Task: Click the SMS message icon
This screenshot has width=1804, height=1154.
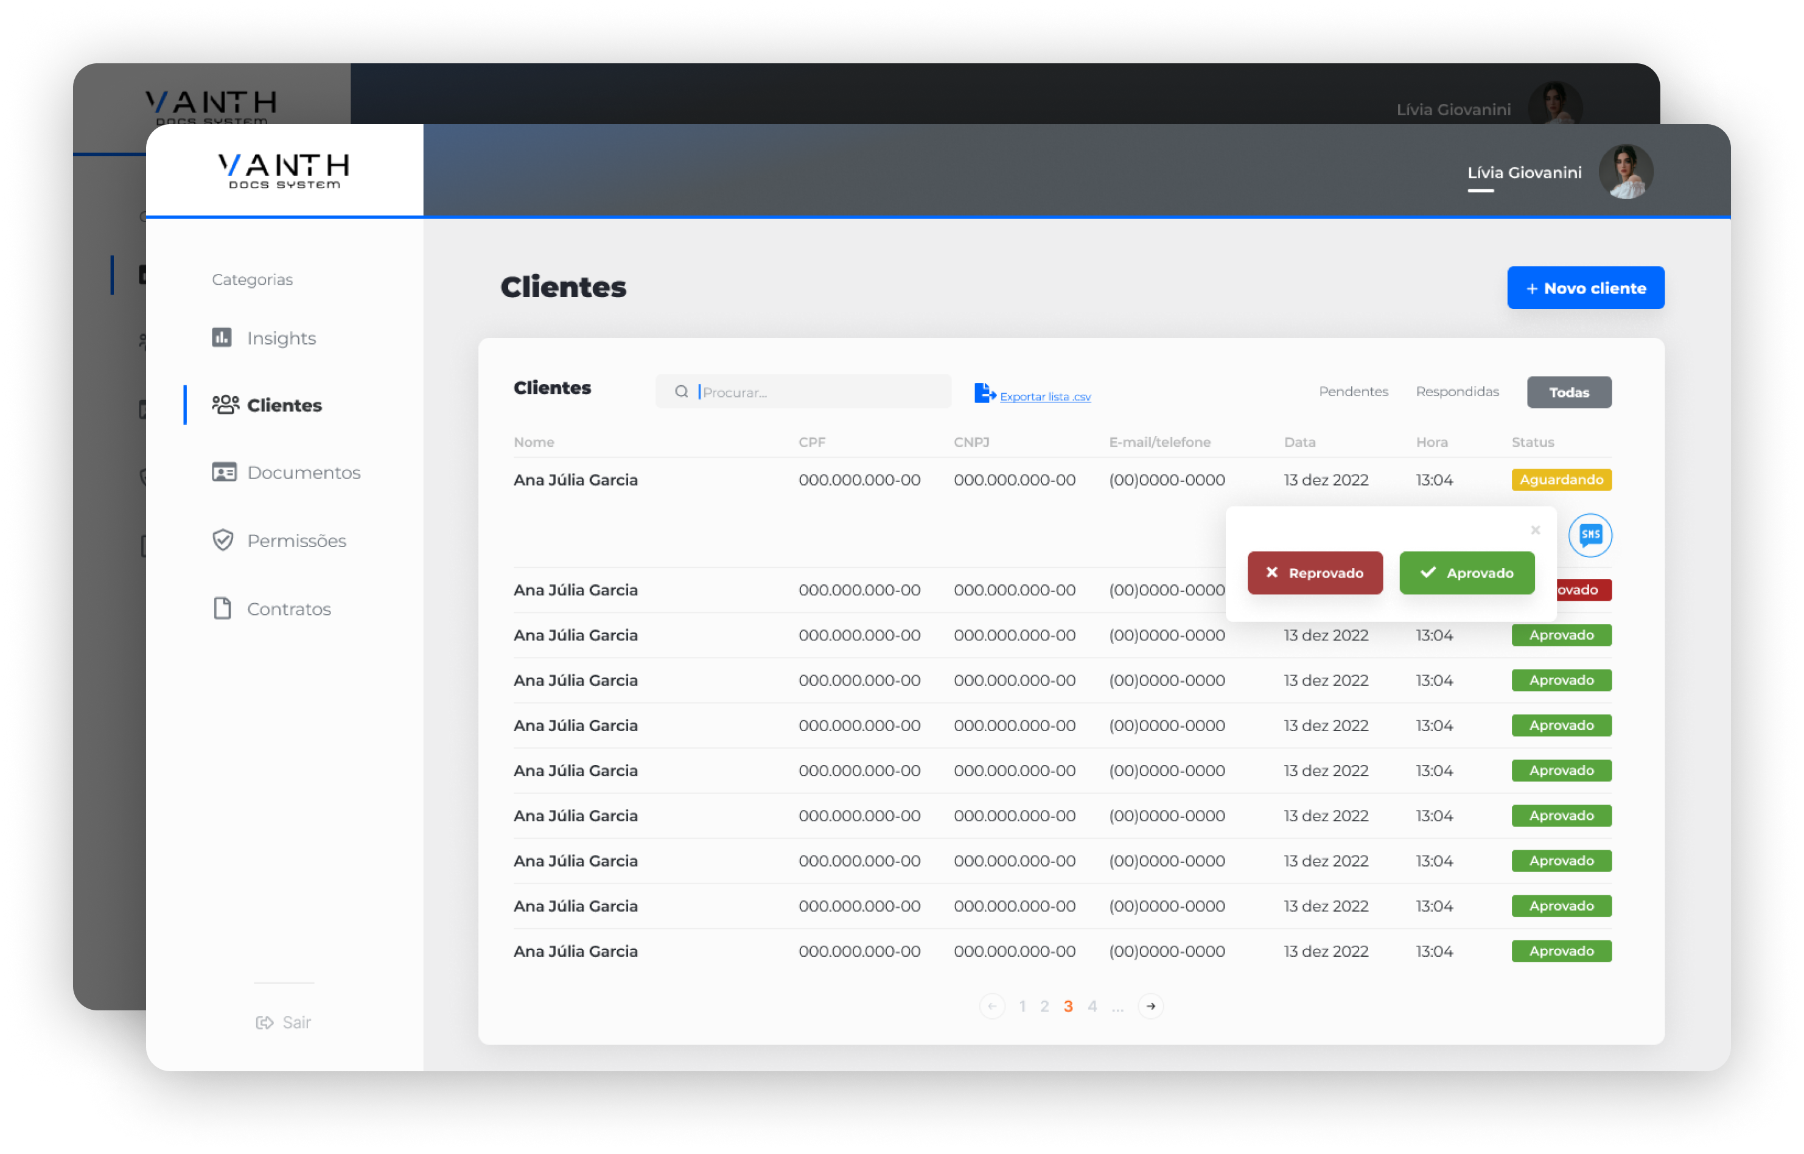Action: pos(1590,535)
